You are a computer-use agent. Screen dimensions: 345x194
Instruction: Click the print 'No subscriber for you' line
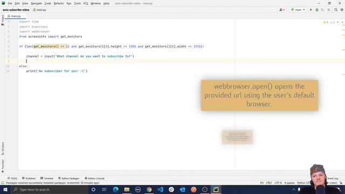coord(57,71)
